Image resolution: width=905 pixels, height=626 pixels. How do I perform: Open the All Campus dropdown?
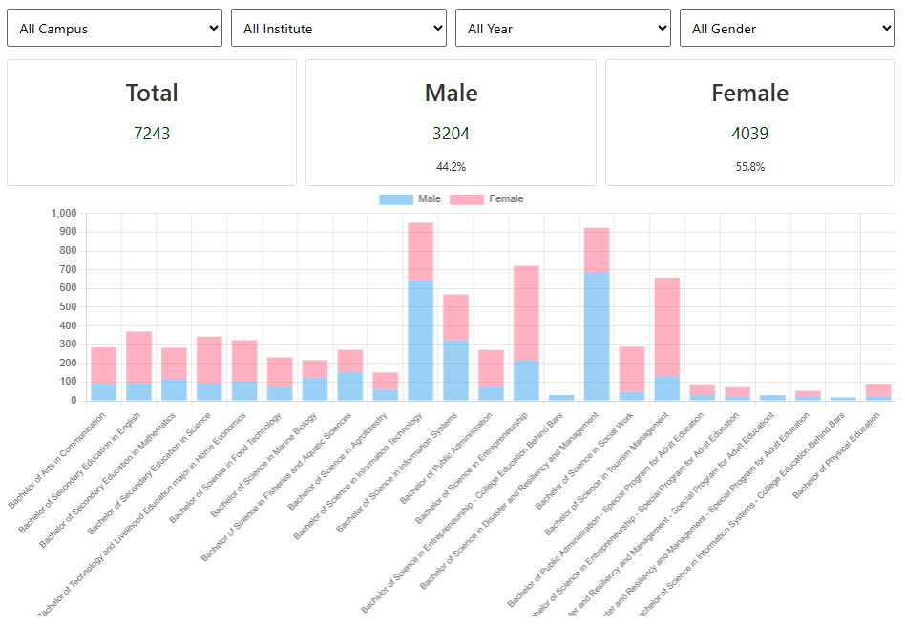point(115,29)
